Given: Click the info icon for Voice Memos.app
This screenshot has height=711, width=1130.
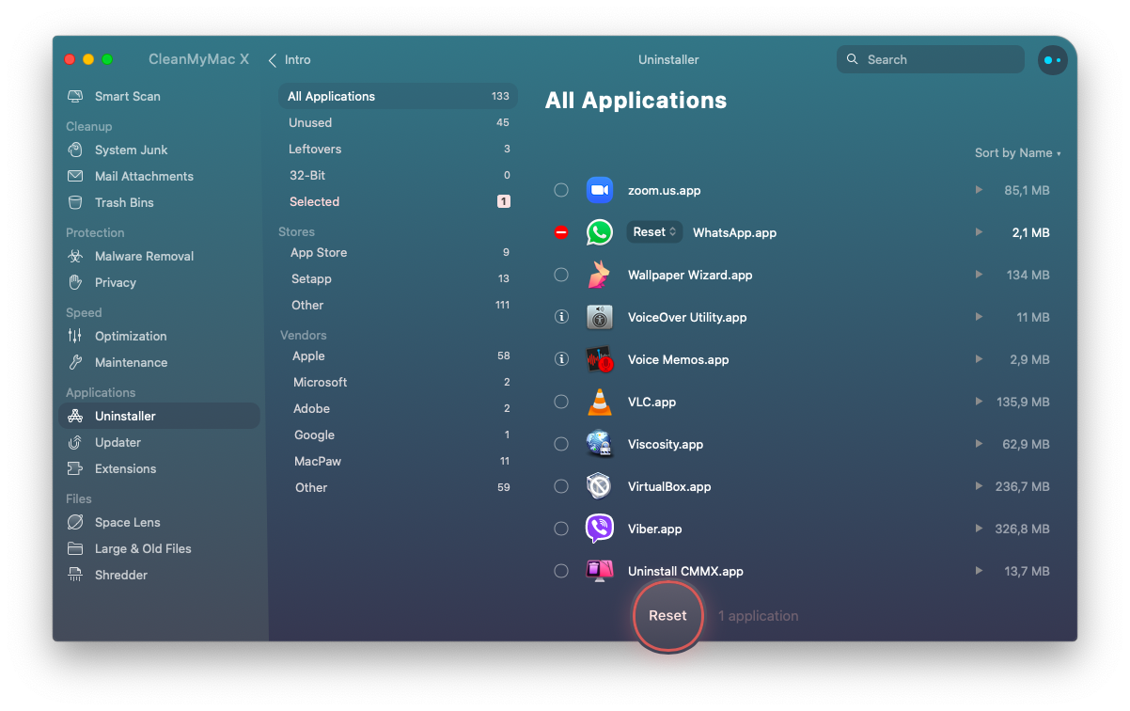Looking at the screenshot, I should [561, 359].
